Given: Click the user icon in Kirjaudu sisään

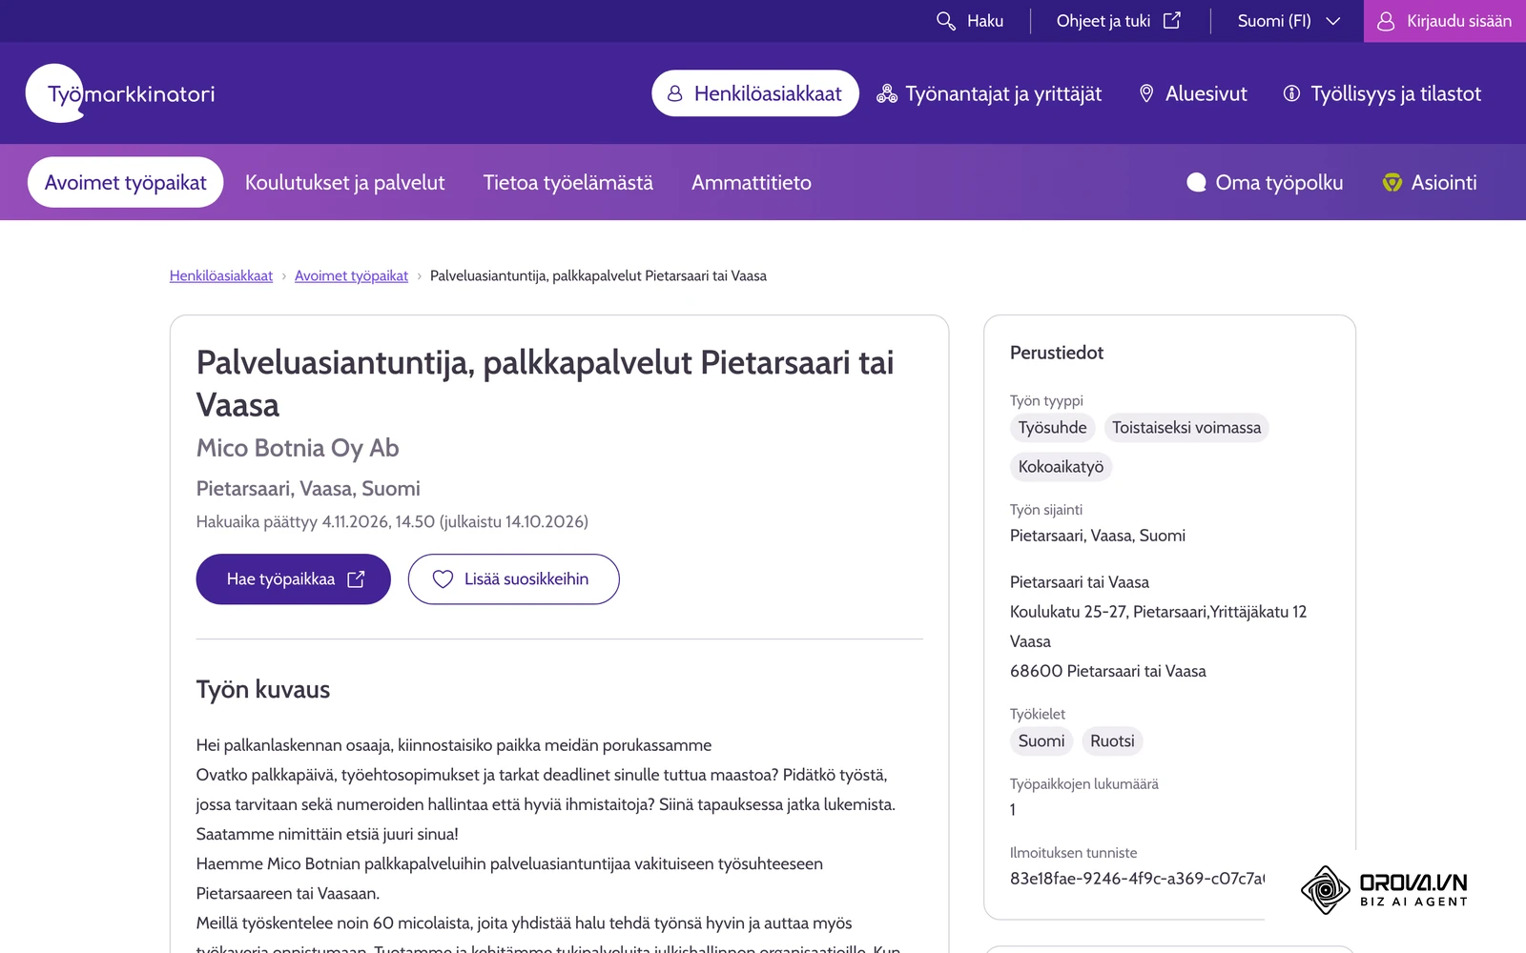Looking at the screenshot, I should tap(1386, 21).
